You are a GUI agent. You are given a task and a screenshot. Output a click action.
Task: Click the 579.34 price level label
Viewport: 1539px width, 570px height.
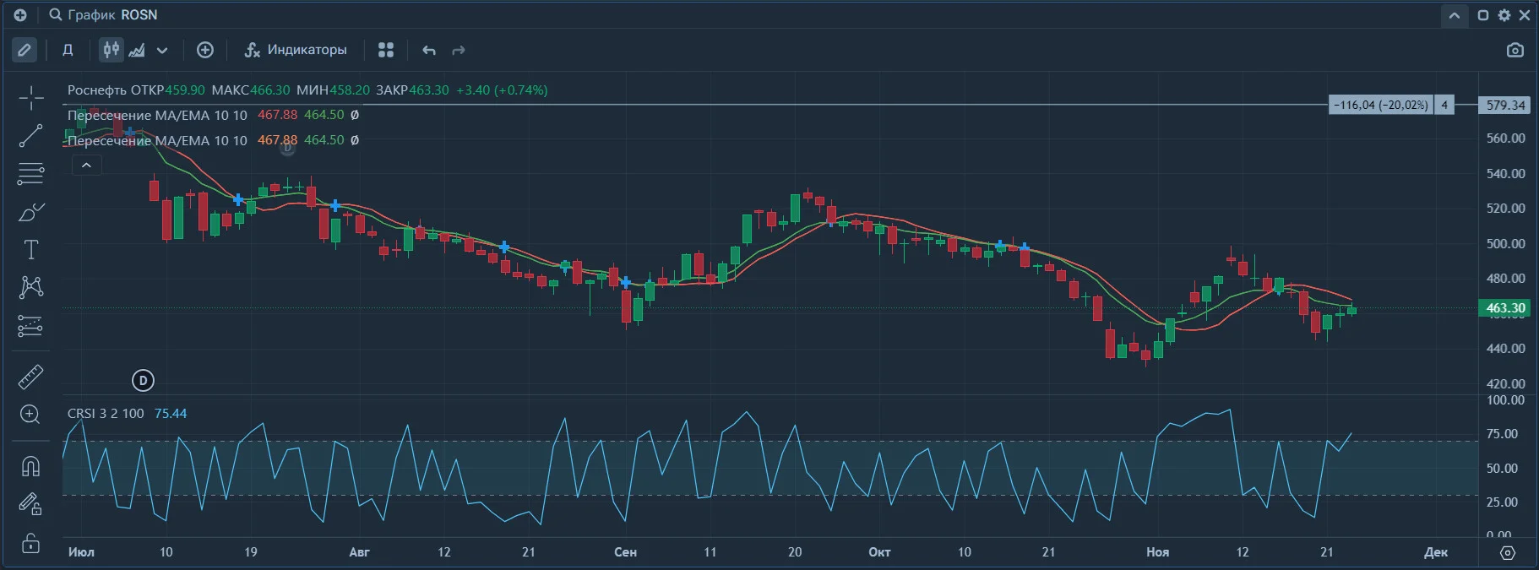click(x=1505, y=106)
